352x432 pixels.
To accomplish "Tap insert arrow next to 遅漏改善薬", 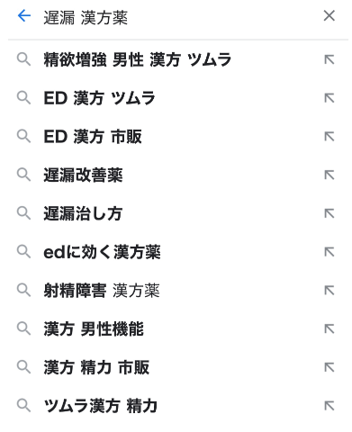I will 329,175.
